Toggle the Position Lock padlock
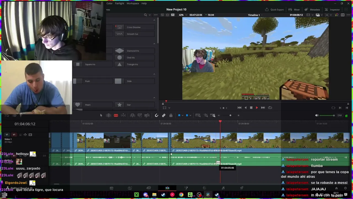Screen dimensions: 353x199 [171, 116]
